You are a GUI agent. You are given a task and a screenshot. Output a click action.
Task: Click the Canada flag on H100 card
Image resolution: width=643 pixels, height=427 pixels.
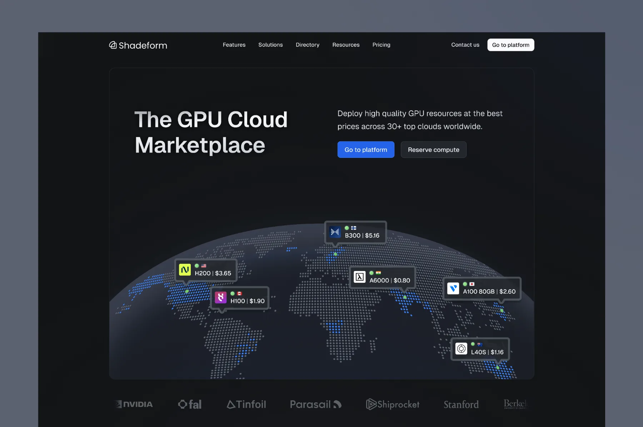pyautogui.click(x=239, y=293)
